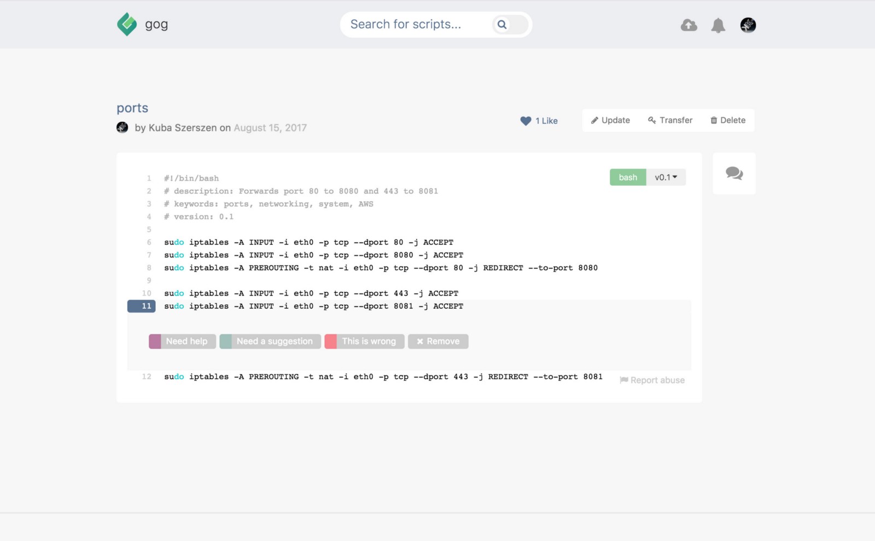Screen dimensions: 875x541
Task: Click the Update button
Action: click(610, 120)
